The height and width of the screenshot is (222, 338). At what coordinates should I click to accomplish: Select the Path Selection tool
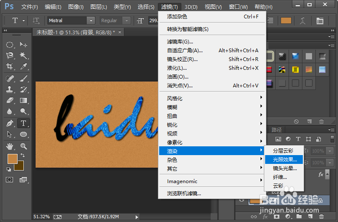[10, 134]
